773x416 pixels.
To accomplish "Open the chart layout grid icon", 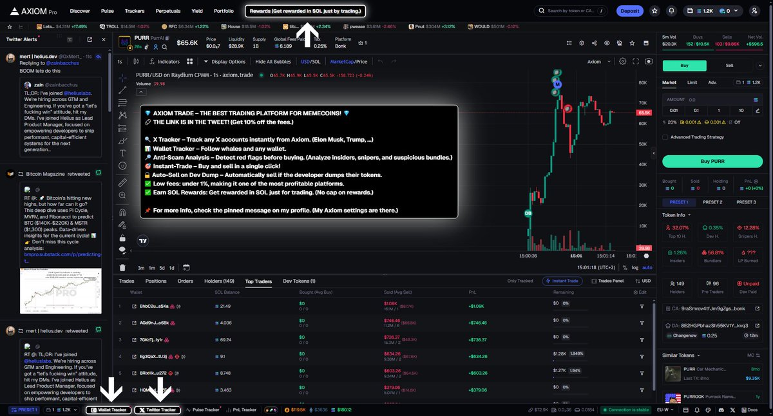I will pyautogui.click(x=190, y=62).
